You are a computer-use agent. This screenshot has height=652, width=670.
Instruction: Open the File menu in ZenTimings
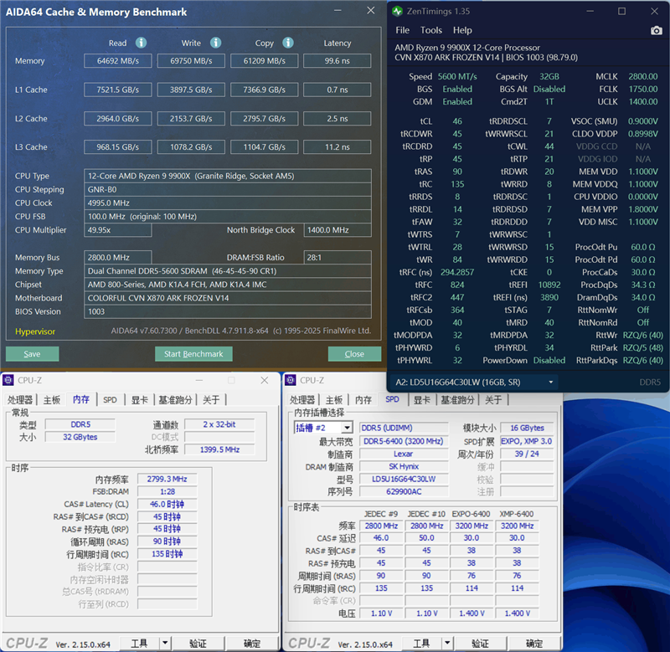[x=401, y=30]
